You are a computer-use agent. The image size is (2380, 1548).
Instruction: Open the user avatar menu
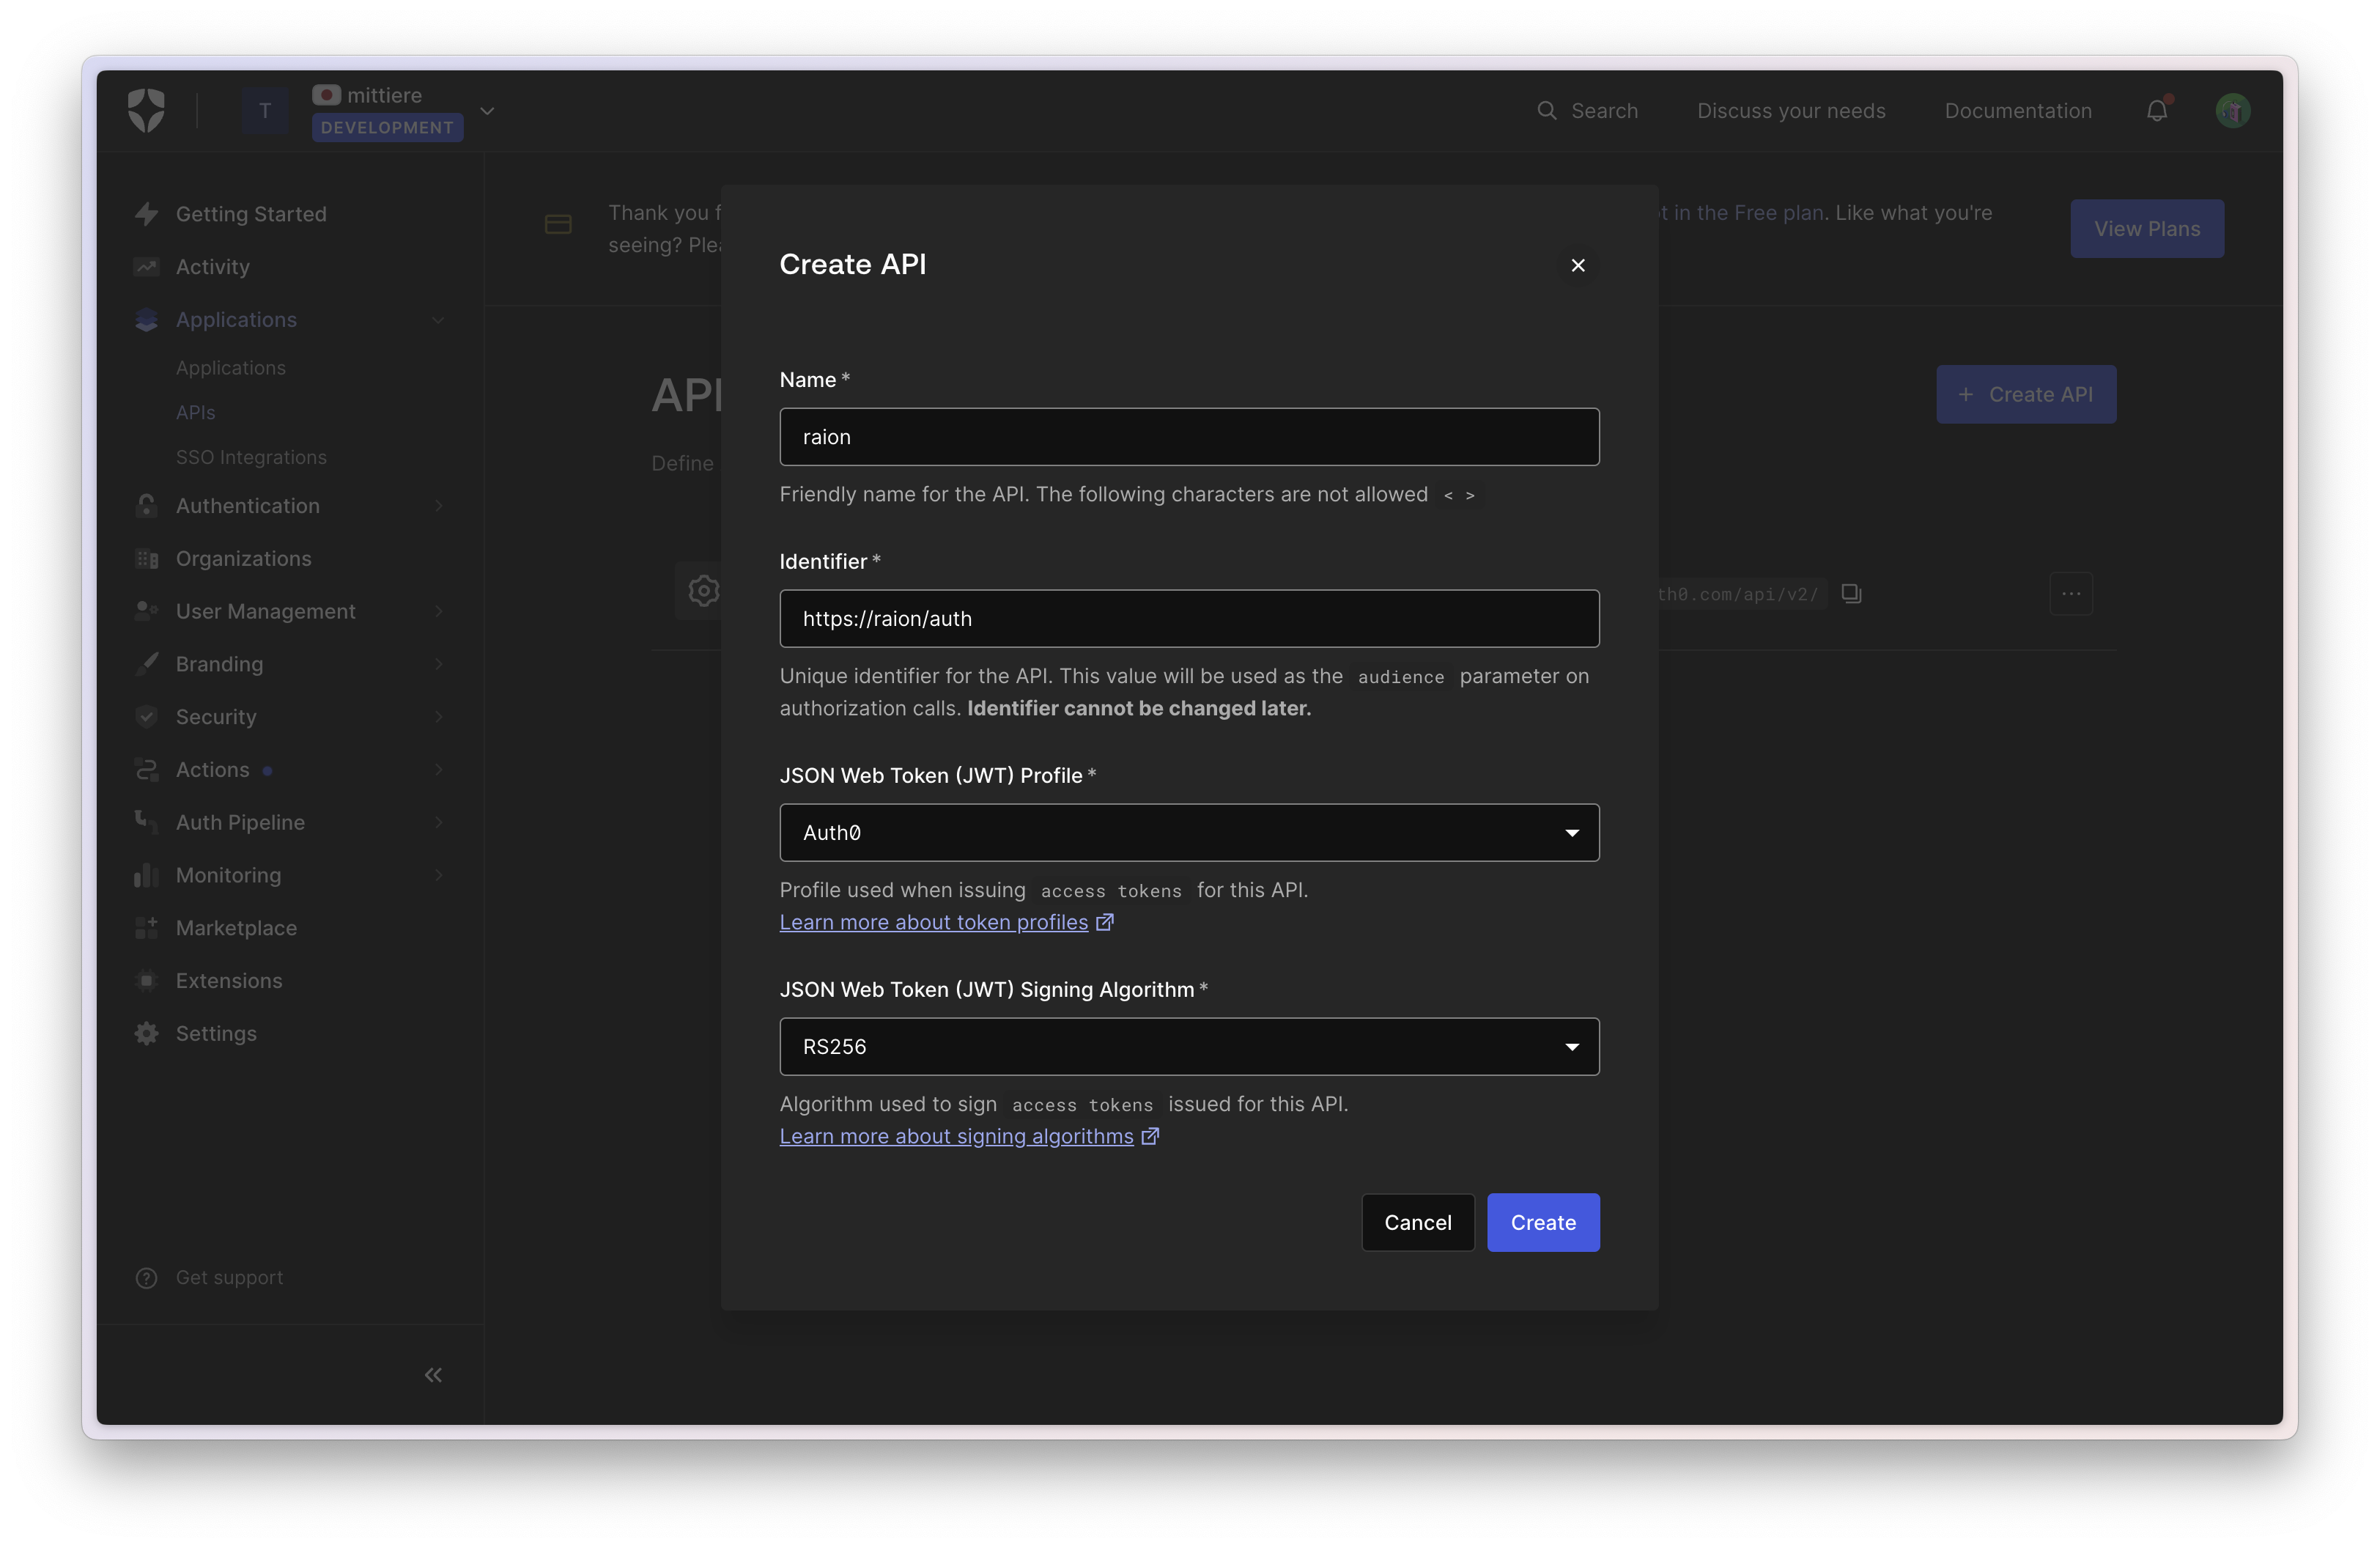click(x=2233, y=111)
